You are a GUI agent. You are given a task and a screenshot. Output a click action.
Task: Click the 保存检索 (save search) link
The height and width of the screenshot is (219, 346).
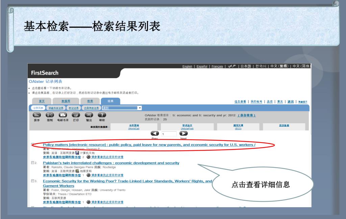pyautogui.click(x=247, y=115)
